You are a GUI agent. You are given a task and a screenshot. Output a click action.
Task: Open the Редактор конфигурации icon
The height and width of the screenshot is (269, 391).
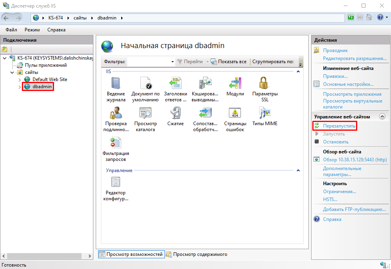point(116,182)
